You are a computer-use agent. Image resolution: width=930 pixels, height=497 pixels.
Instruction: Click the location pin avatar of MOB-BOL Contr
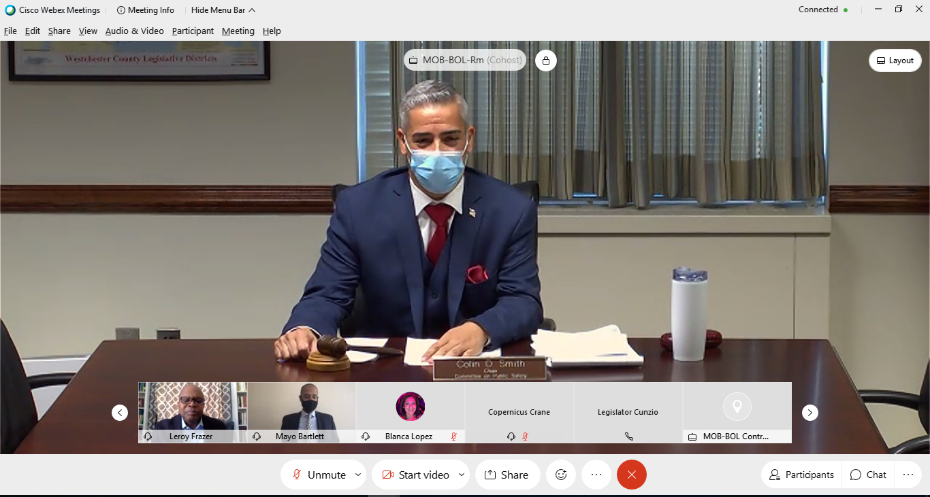(x=737, y=407)
